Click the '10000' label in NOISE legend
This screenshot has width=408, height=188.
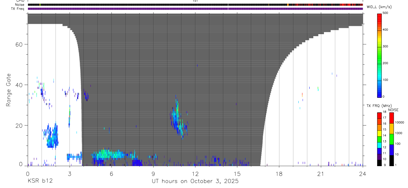pyautogui.click(x=400, y=122)
